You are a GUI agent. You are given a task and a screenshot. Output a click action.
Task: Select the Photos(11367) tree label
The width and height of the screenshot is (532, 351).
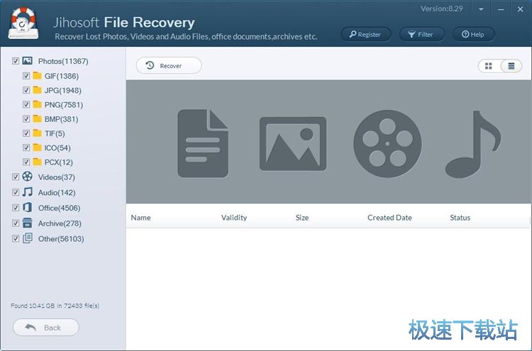click(63, 62)
